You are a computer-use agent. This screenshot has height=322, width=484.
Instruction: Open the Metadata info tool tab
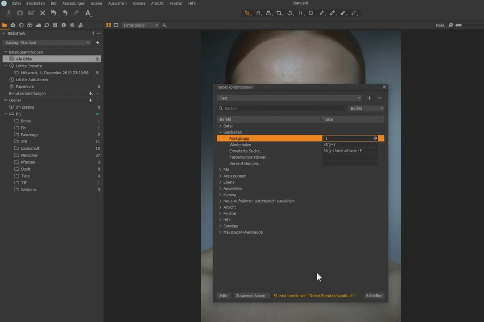64,25
